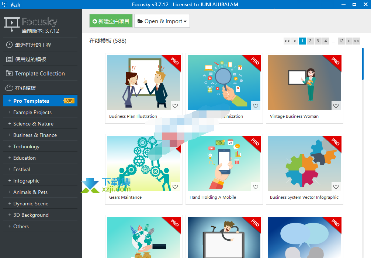Screen dimensions: 371x258
Task: Click the Business Plan Illustration title text
Action: (133, 116)
